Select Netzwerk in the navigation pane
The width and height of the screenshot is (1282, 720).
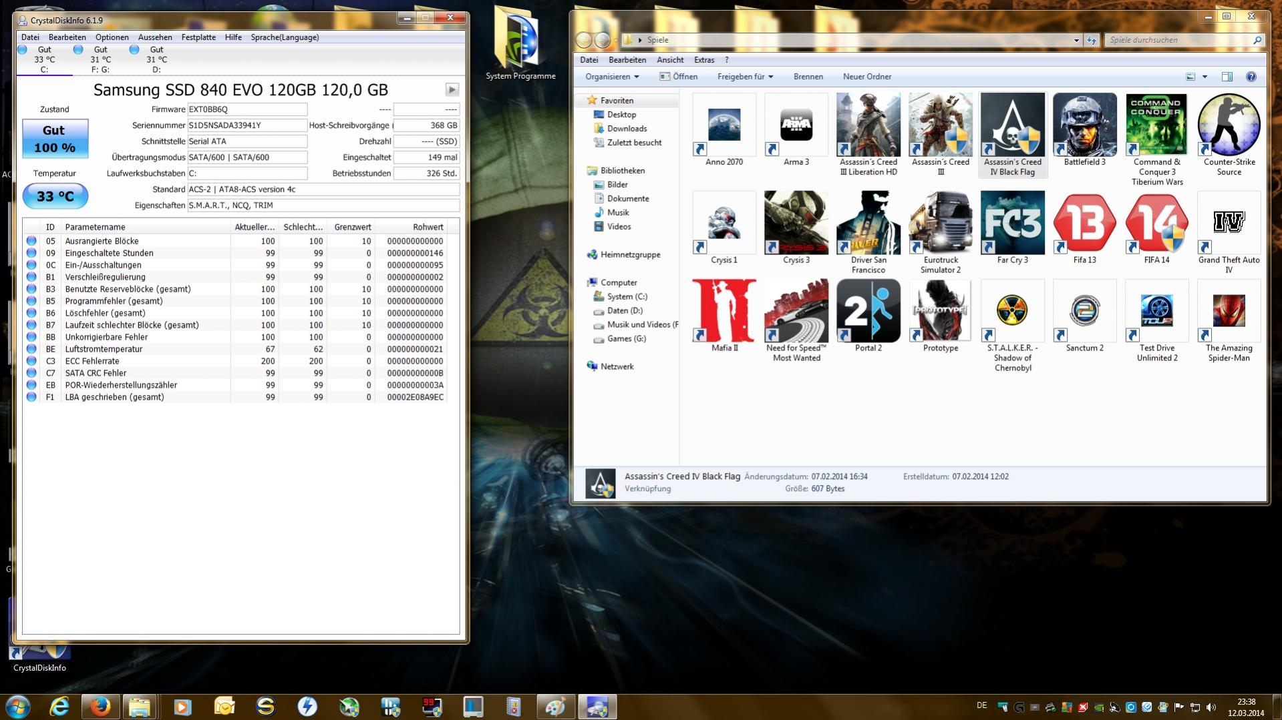[617, 367]
